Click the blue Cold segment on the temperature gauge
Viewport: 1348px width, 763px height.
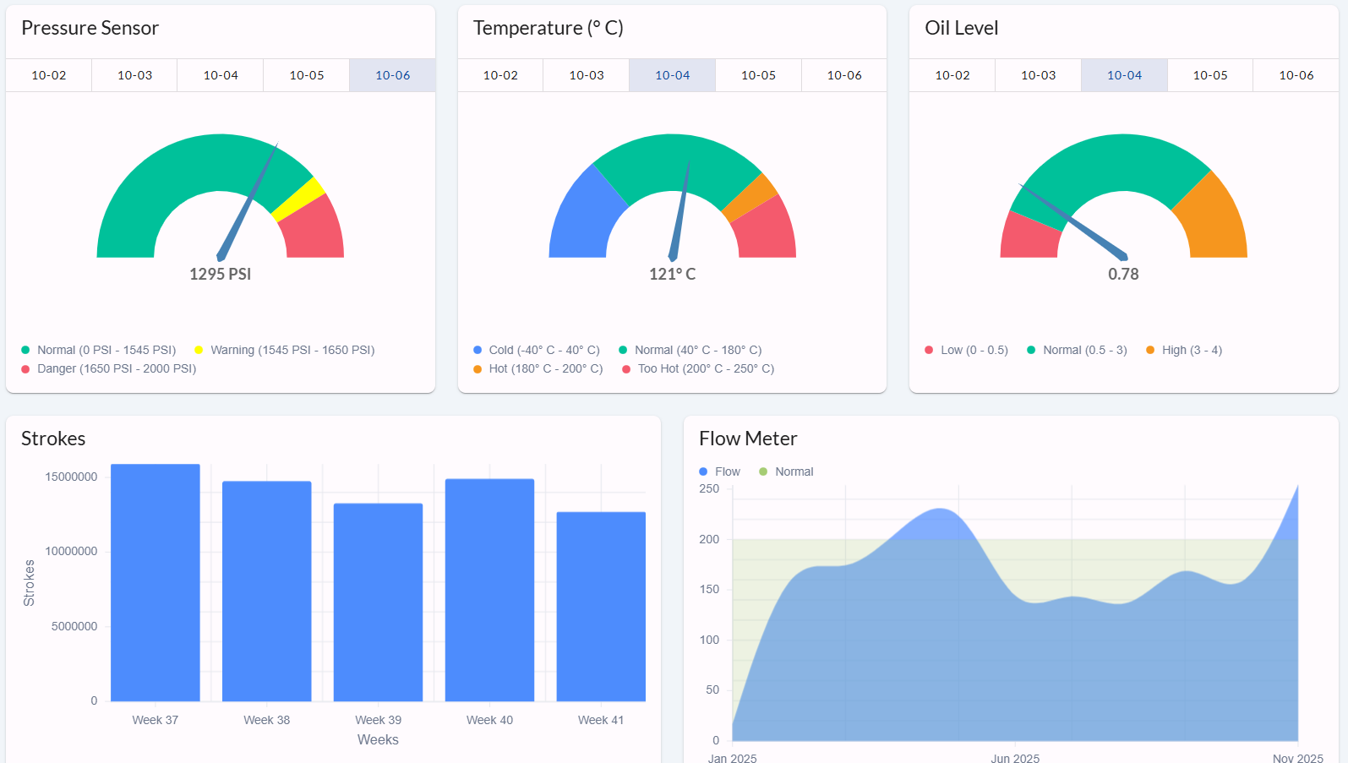[583, 215]
